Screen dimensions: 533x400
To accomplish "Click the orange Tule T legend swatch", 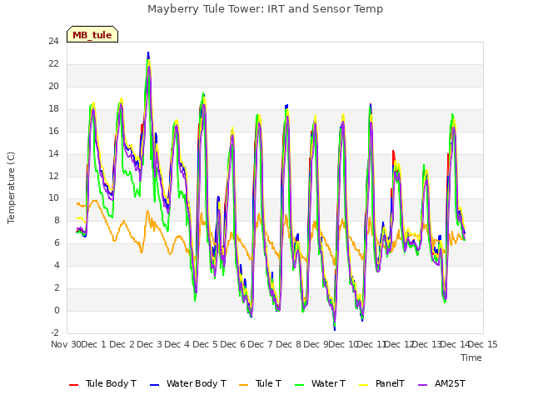I will [244, 385].
